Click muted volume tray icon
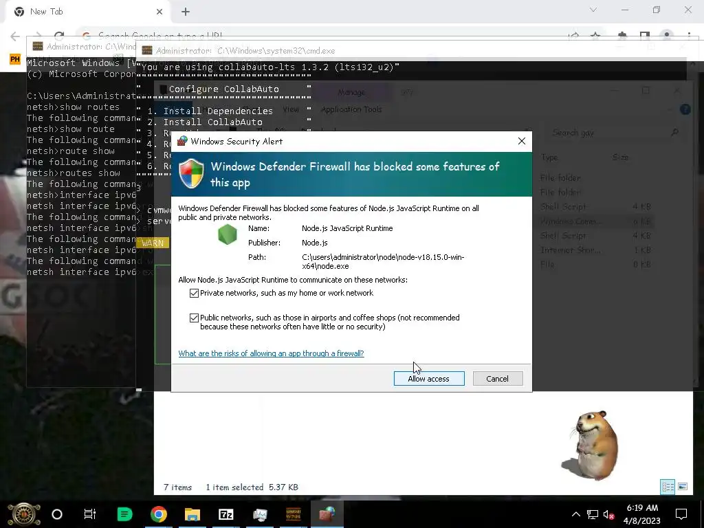Viewport: 704px width, 528px height. [609, 514]
